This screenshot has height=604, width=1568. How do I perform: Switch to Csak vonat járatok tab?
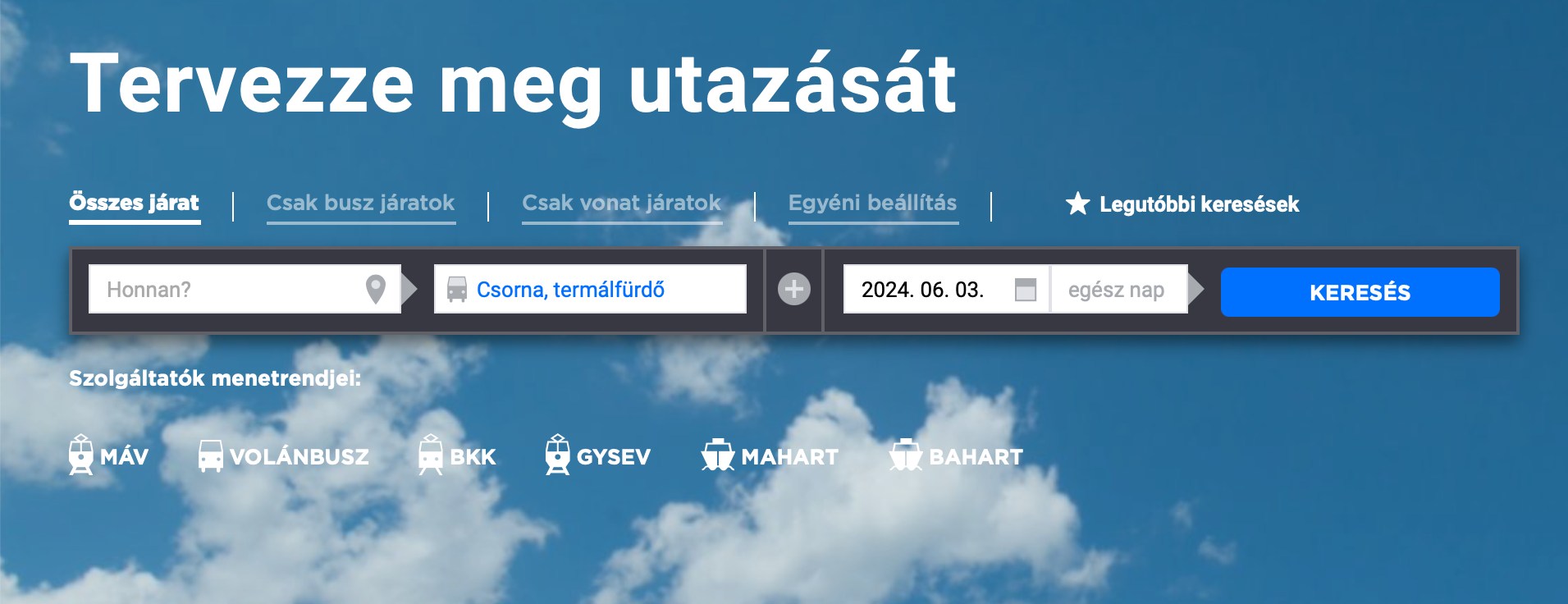(x=621, y=203)
